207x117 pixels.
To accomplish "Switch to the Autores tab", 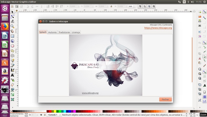I will click(x=52, y=32).
